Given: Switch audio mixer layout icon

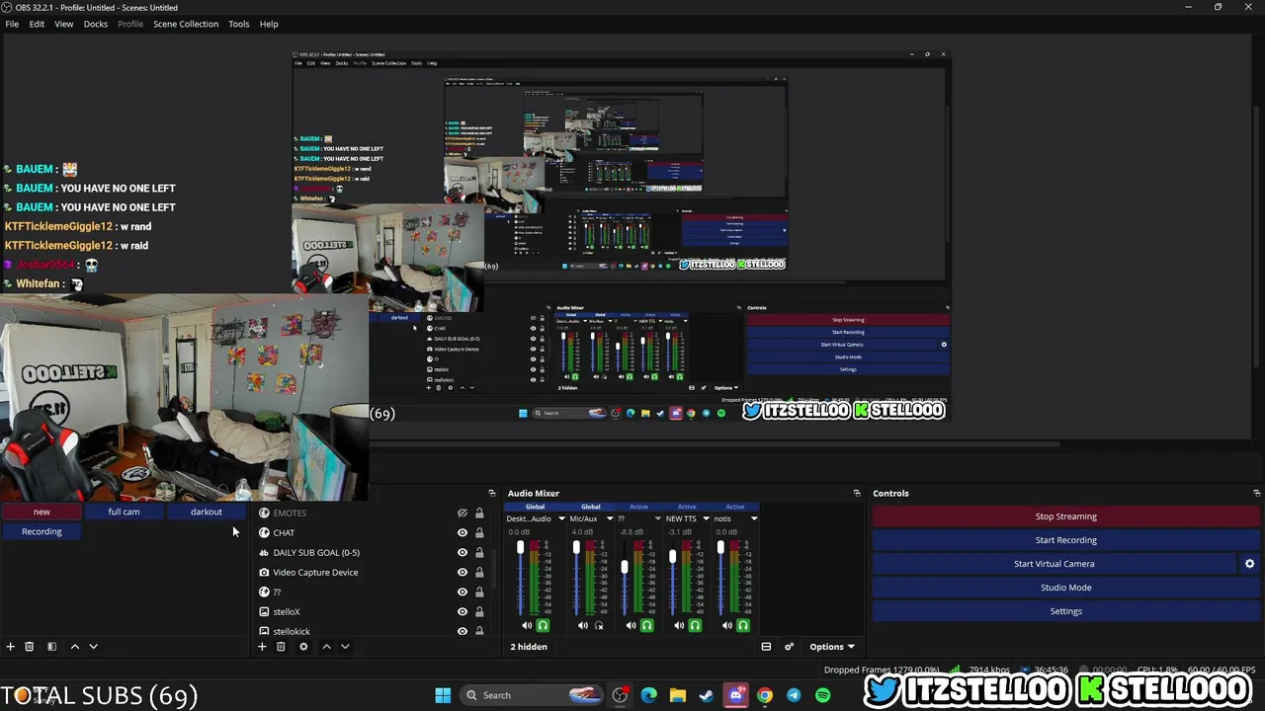Looking at the screenshot, I should pos(766,647).
